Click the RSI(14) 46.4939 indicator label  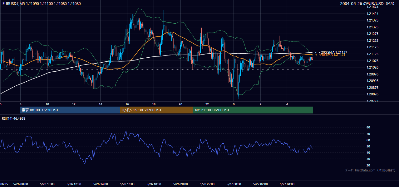14,118
